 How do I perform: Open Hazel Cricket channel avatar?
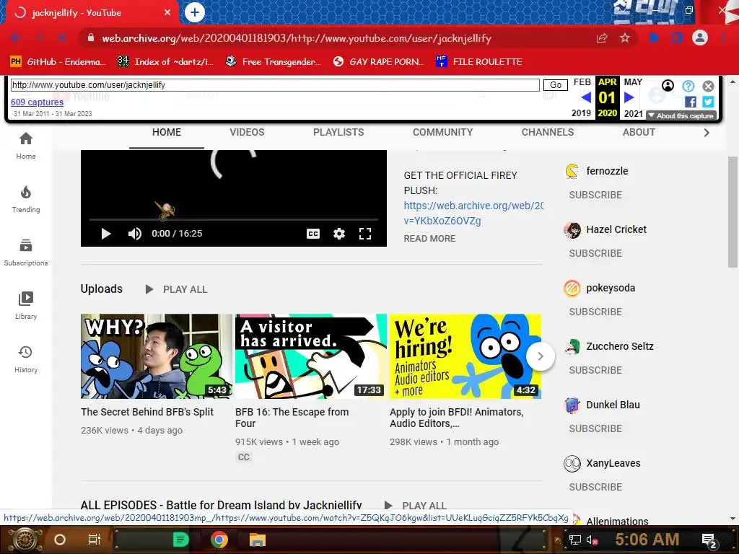(x=572, y=230)
